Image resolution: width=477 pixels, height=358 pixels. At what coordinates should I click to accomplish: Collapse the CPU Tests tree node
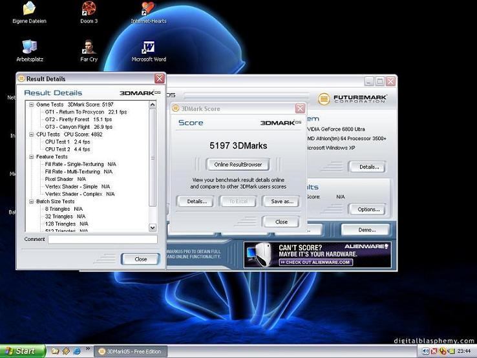tap(31, 134)
